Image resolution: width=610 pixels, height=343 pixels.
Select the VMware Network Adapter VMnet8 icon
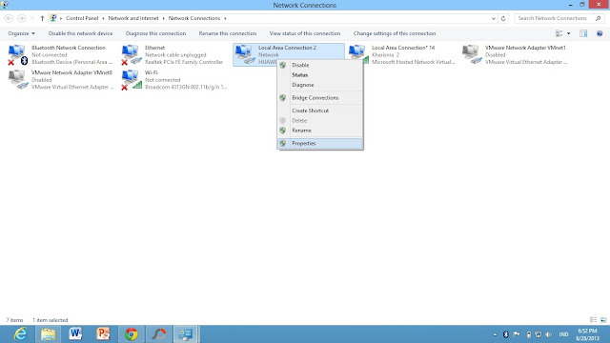pos(17,80)
